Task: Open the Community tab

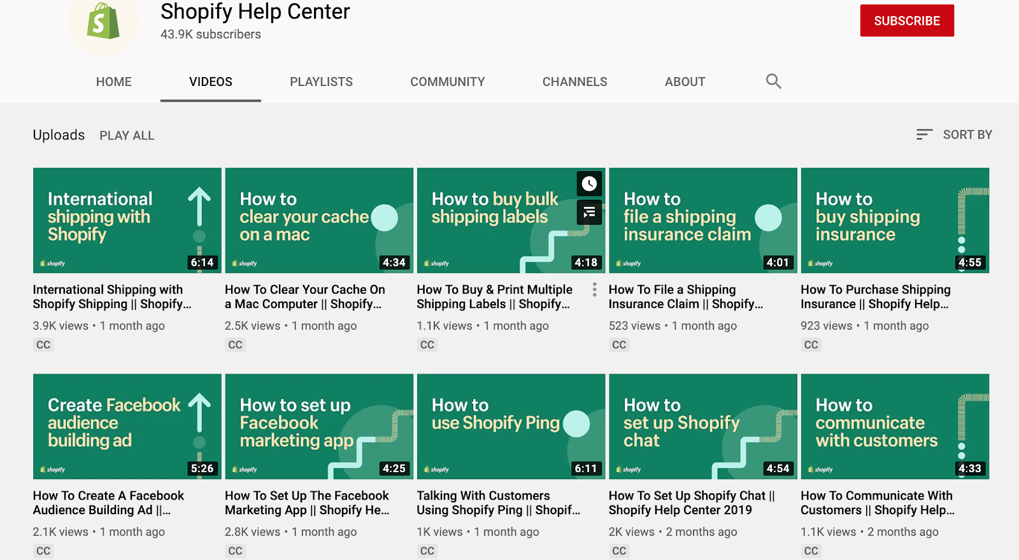Action: [448, 82]
